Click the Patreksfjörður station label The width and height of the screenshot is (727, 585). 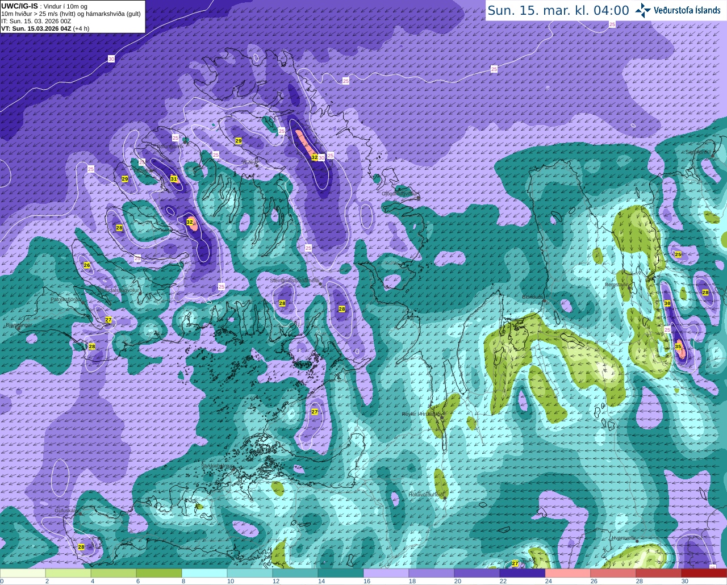pyautogui.click(x=67, y=299)
